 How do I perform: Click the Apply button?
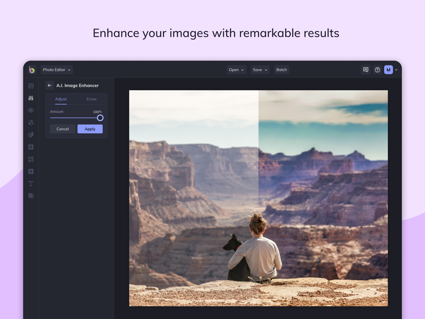coord(90,129)
